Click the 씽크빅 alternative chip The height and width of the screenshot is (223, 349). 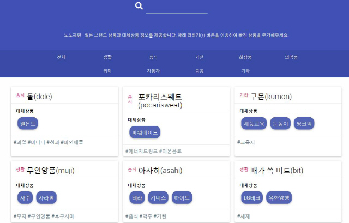(x=304, y=124)
